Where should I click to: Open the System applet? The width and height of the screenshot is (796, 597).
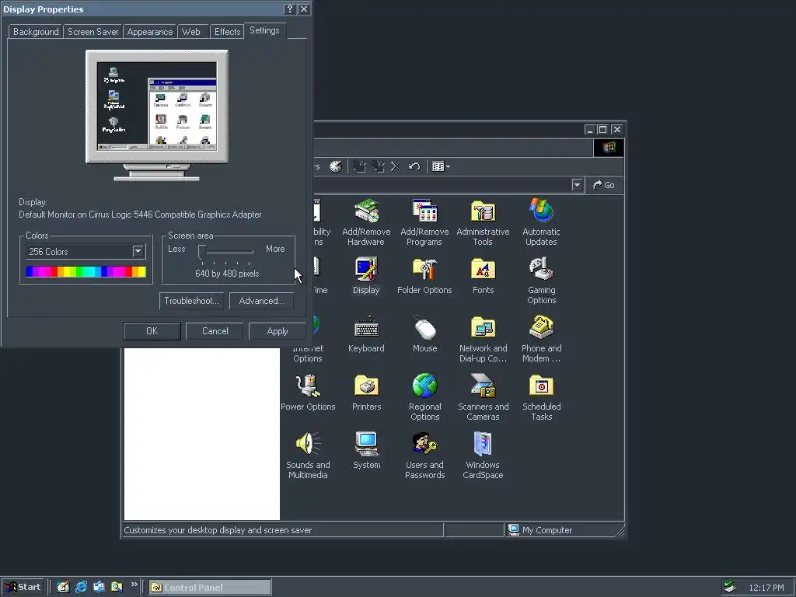click(366, 451)
